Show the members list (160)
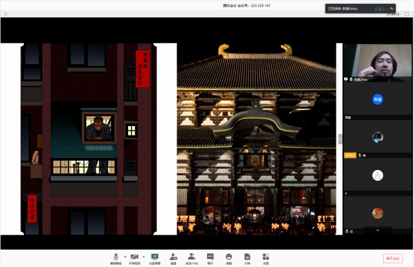This screenshot has height=267, width=414. coord(191,258)
